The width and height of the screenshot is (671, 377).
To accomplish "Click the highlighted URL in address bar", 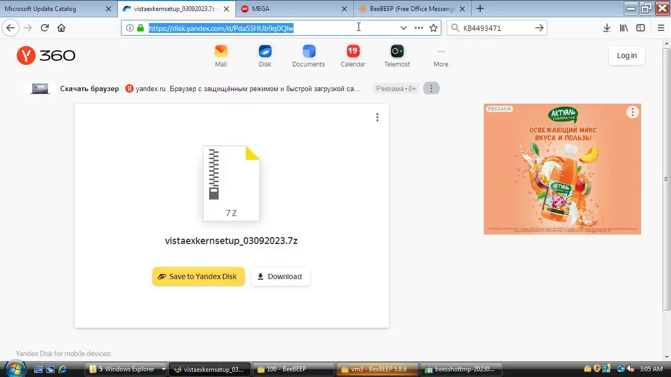I will pos(221,28).
